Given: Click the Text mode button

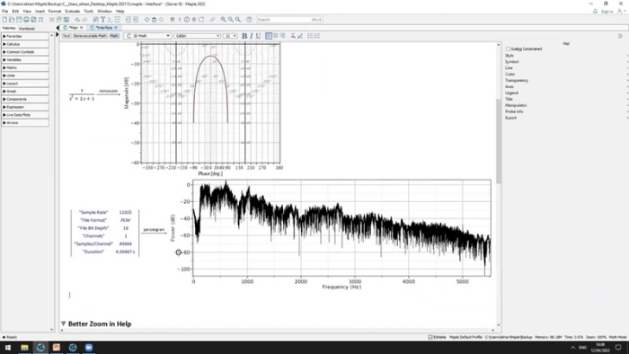Looking at the screenshot, I should tap(66, 36).
